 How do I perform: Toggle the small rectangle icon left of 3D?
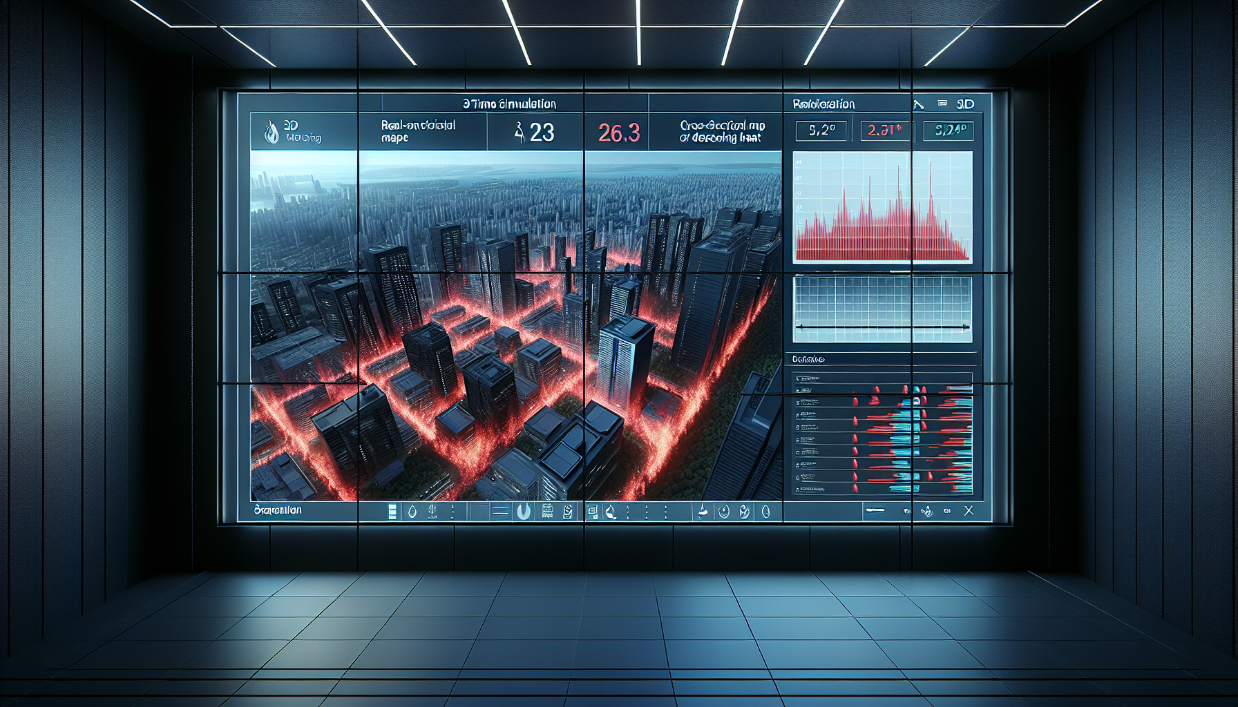pos(942,104)
